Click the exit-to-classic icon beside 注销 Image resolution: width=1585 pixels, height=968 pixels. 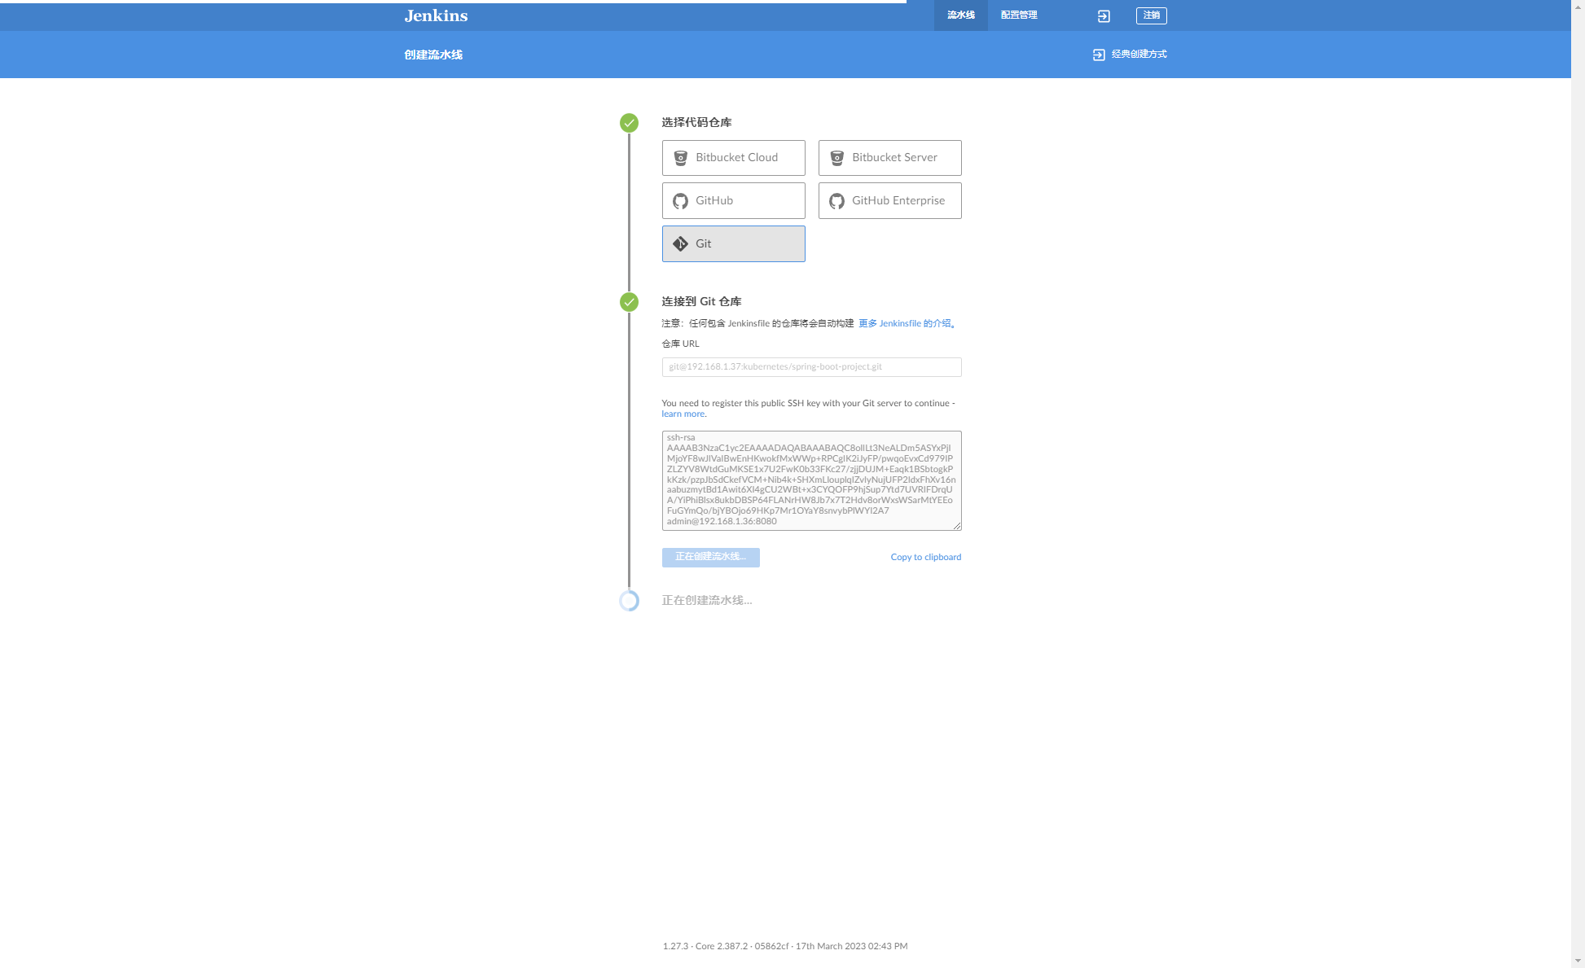coord(1104,15)
